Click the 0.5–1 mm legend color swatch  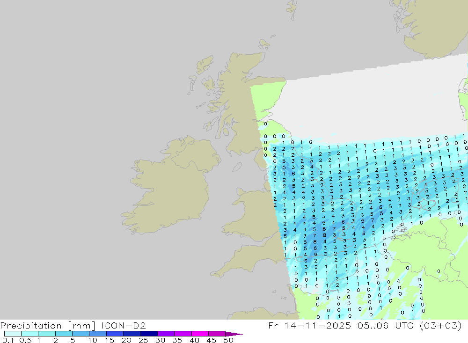pos(29,334)
